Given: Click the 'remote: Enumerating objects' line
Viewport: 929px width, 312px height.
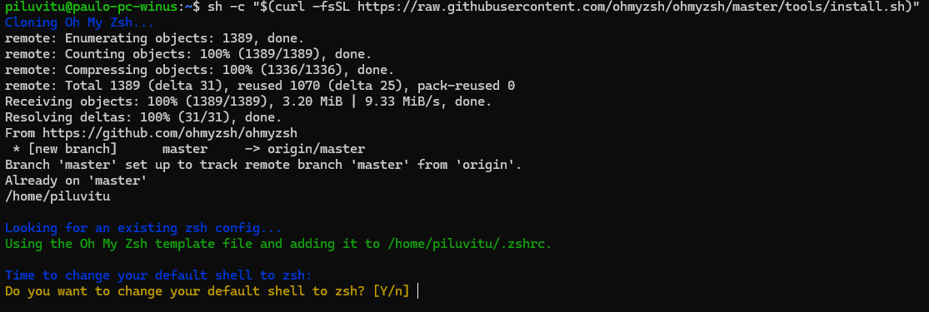Looking at the screenshot, I should pyautogui.click(x=155, y=38).
